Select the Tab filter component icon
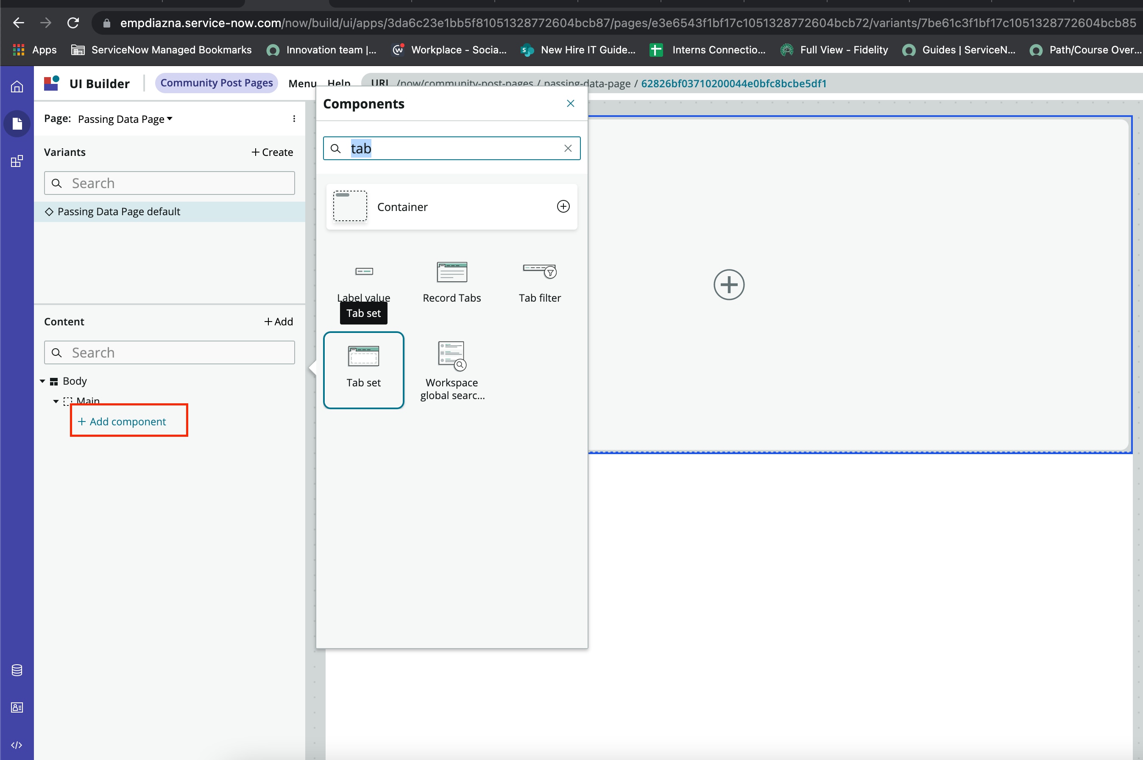The image size is (1143, 760). point(540,272)
